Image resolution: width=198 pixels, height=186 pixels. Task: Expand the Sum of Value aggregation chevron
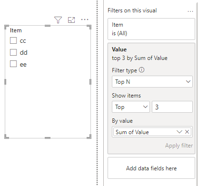[179, 132]
